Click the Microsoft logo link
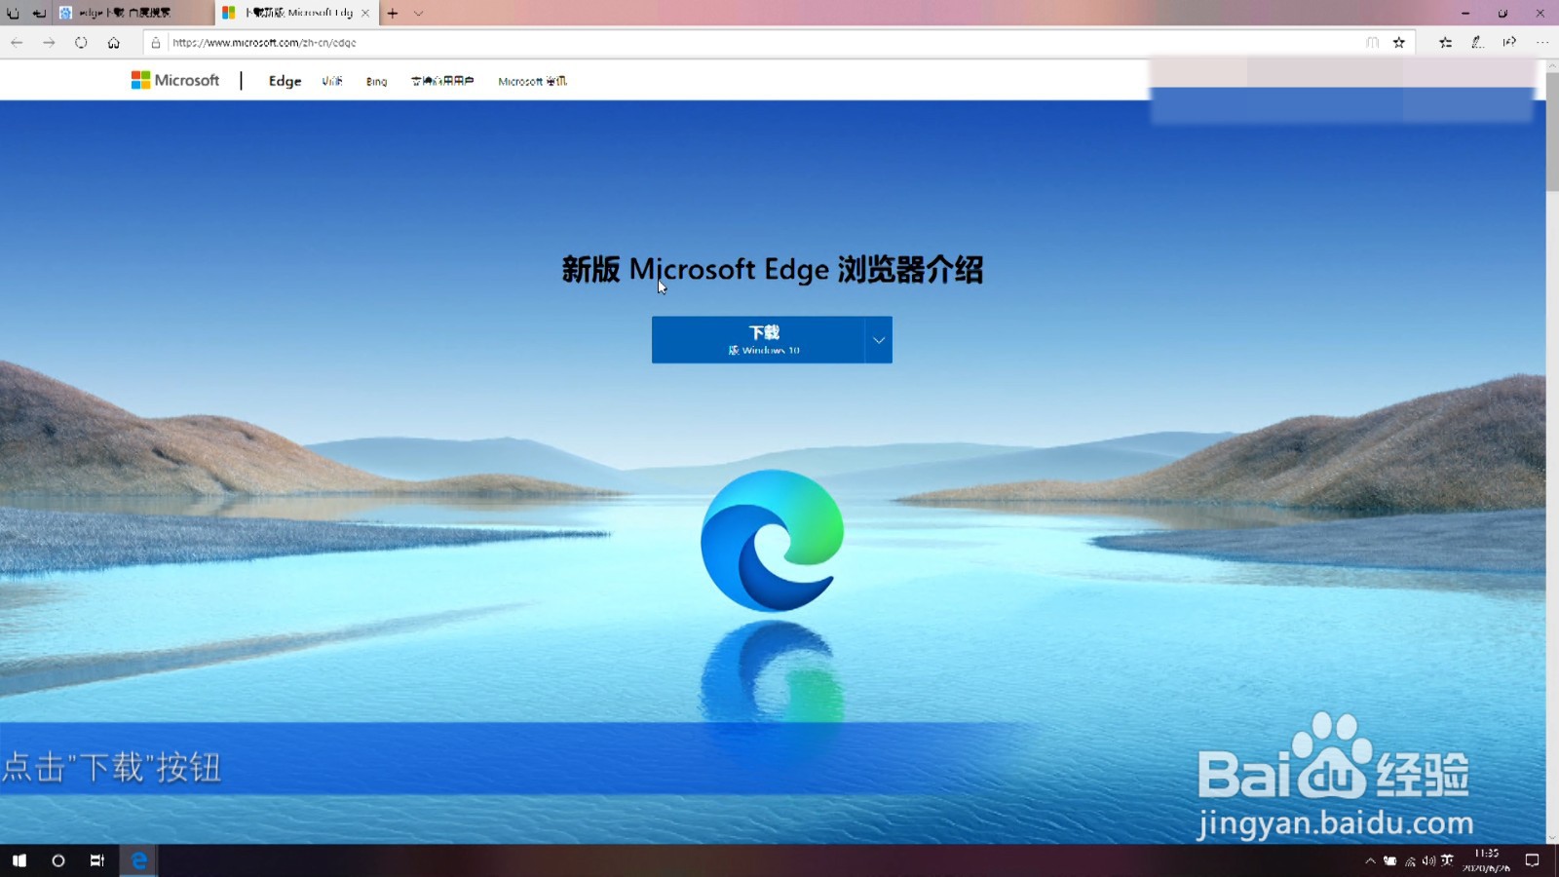 point(175,81)
